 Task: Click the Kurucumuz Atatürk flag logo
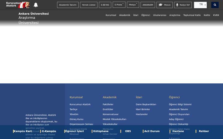(x=18, y=5)
